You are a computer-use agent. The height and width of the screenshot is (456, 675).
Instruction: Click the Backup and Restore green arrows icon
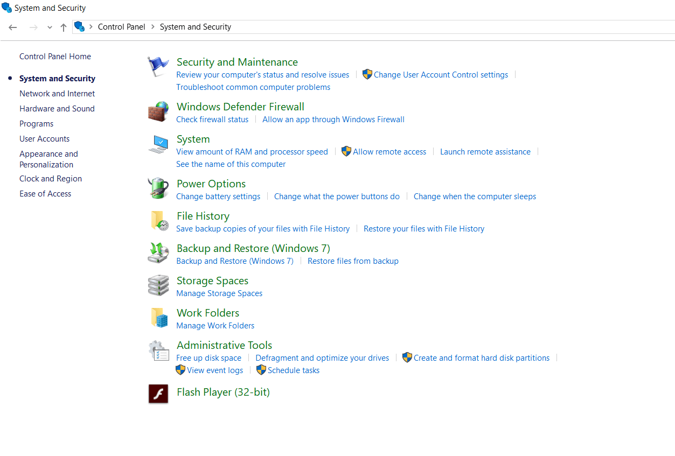point(158,252)
